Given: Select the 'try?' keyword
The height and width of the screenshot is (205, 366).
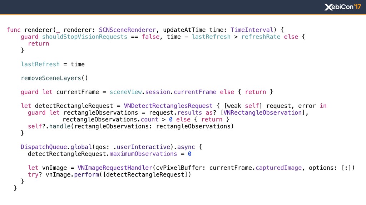Looking at the screenshot, I should [35, 175].
